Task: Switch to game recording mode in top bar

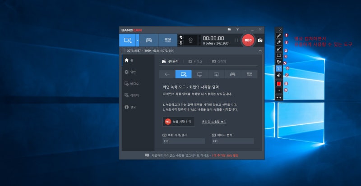Action: 149,40
